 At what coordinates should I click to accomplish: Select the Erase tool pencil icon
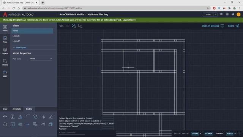tap(50, 117)
